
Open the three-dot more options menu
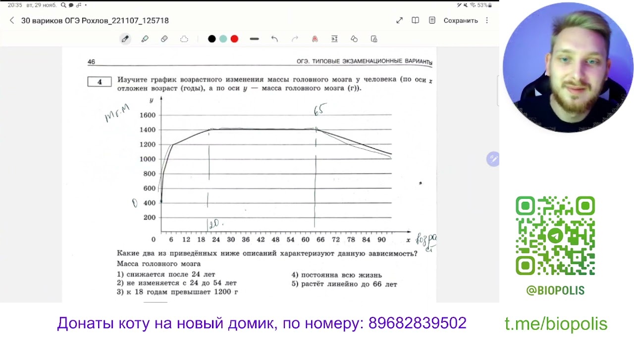tap(487, 20)
